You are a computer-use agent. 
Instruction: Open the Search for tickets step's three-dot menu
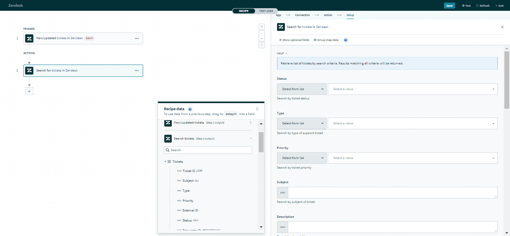tap(137, 70)
